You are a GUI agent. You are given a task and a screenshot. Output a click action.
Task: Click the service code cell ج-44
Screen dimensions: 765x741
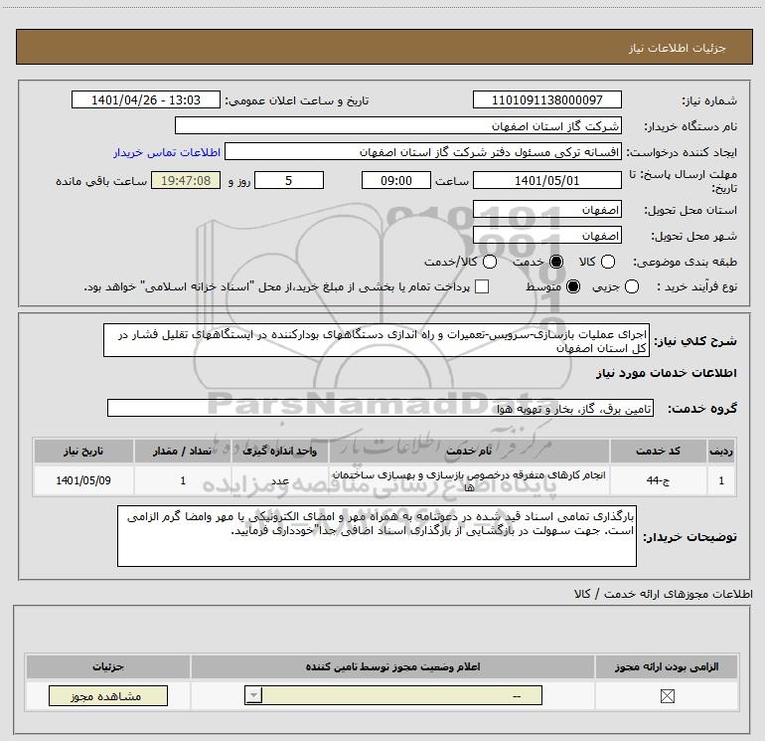coord(658,480)
